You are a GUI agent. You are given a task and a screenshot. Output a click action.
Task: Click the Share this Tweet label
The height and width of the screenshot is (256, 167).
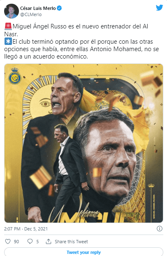71,242
